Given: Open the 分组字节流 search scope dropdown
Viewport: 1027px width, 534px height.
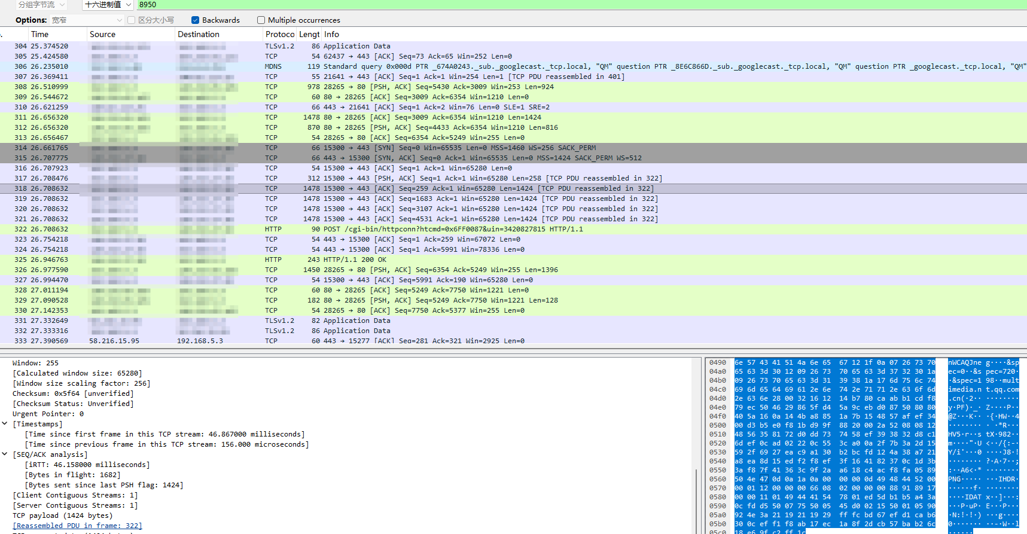Looking at the screenshot, I should coord(41,5).
